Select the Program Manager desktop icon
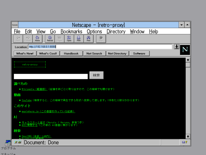The image size is (206, 155). pos(8,143)
